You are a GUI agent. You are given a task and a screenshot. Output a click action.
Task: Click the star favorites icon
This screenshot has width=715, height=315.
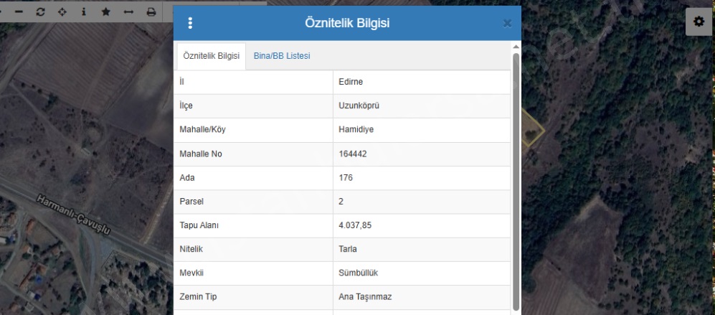click(x=106, y=12)
